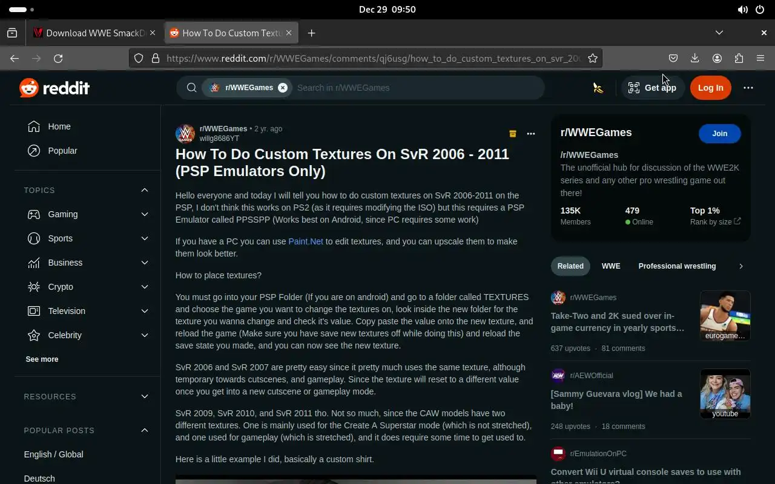Viewport: 775px width, 484px height.
Task: Remove r/WWEGames search filter chip
Action: coord(283,88)
